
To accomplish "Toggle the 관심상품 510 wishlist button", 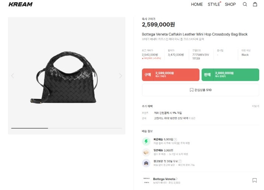I will 201,90.
